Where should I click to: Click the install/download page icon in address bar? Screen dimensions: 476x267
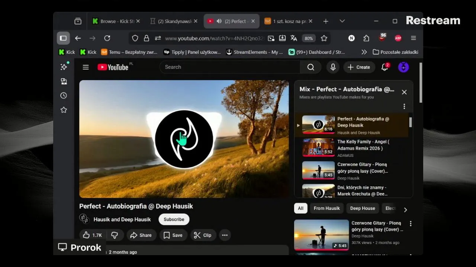(x=282, y=38)
